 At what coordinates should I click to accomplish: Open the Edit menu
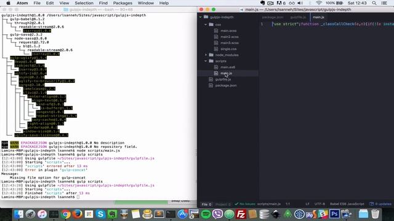50,3
